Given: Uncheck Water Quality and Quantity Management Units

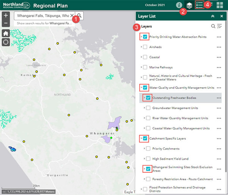Looking at the screenshot, I should (145, 88).
